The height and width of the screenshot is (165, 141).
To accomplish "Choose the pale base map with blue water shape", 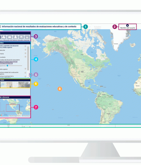I will 4,85.
